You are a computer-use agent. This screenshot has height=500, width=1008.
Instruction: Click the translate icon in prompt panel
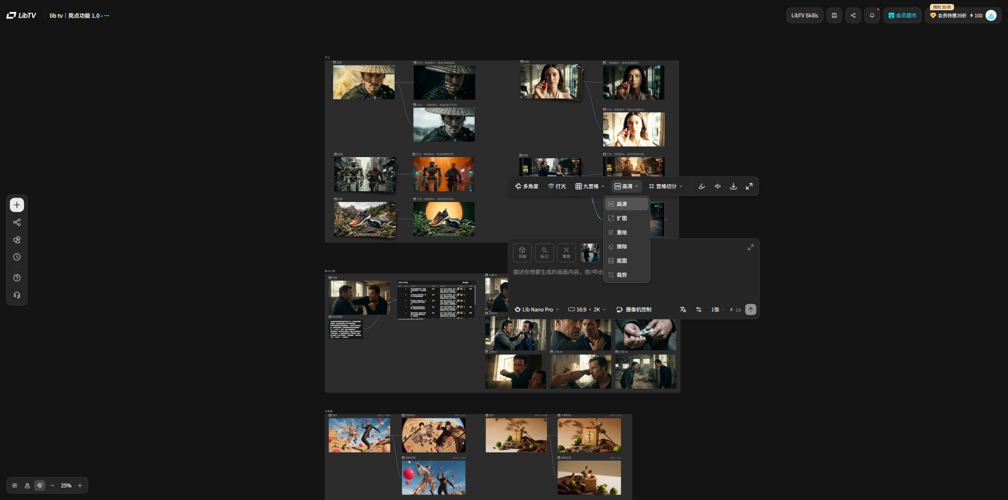(683, 309)
